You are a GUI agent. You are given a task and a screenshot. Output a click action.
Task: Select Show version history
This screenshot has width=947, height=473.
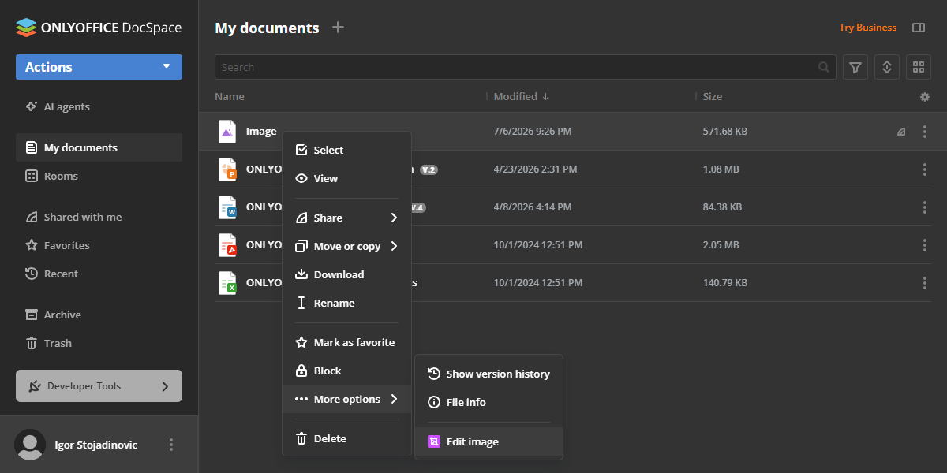(x=488, y=374)
